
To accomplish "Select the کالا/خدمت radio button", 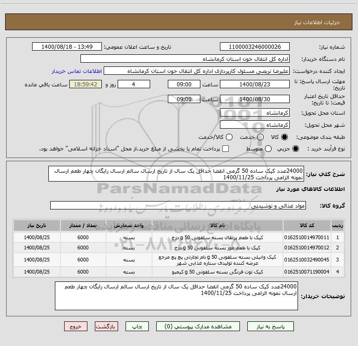I will pyautogui.click(x=229, y=137).
